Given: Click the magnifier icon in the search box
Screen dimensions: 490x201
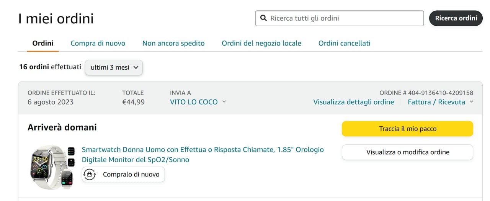Looking at the screenshot, I should coord(263,18).
